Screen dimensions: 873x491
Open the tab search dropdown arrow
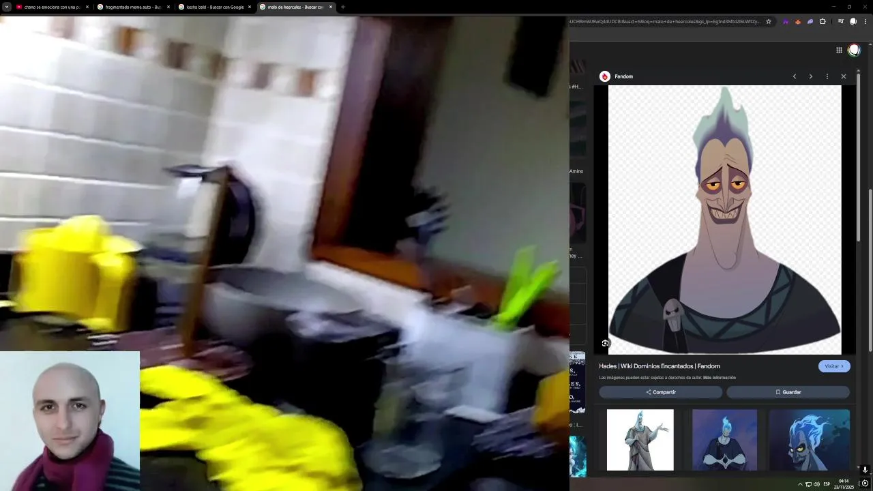point(6,7)
